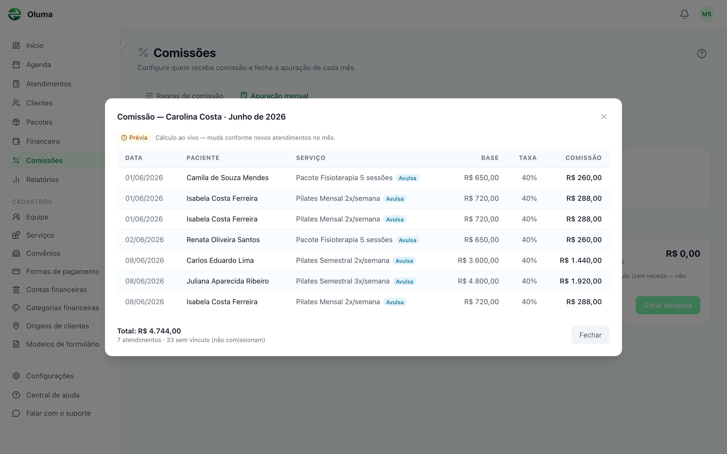This screenshot has height=454, width=727.
Task: Click the Comissões page heading percent icon
Action: (143, 53)
